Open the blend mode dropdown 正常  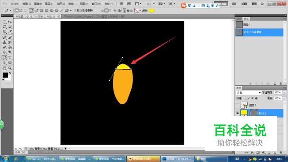[x=248, y=93]
